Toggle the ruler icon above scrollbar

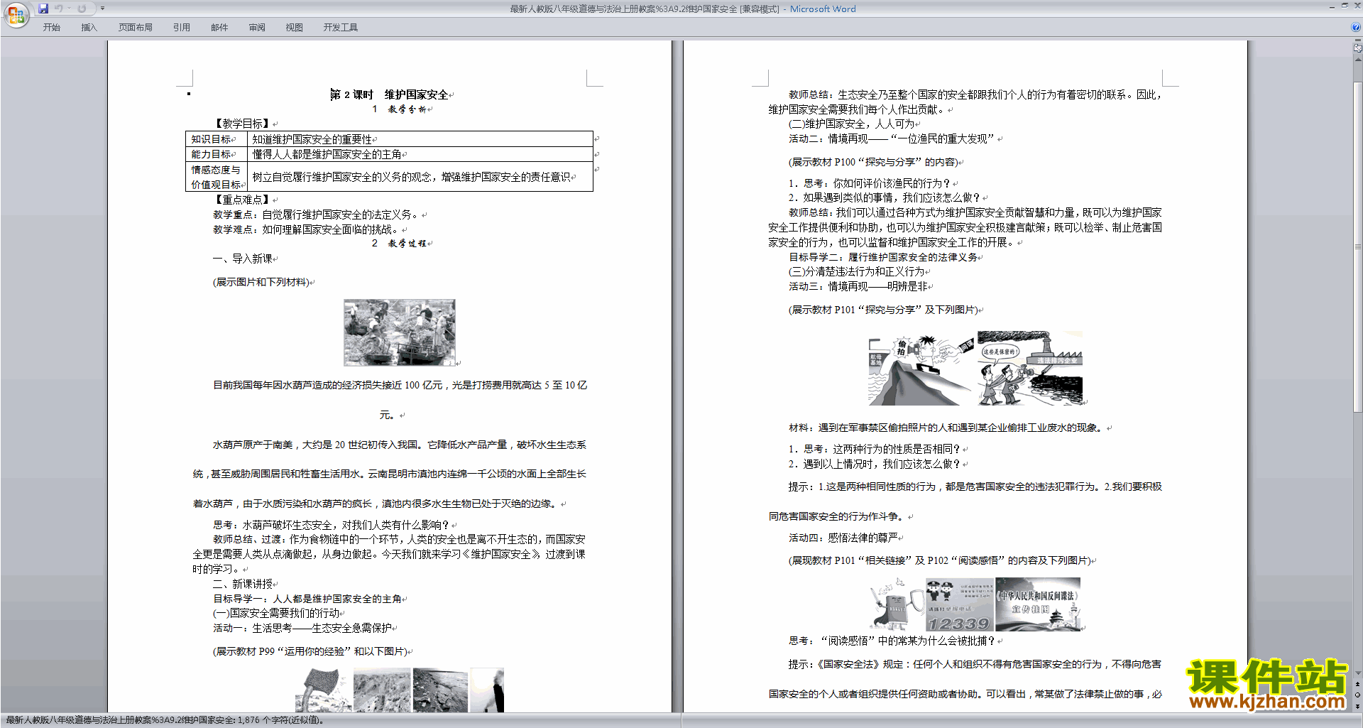pos(1358,49)
